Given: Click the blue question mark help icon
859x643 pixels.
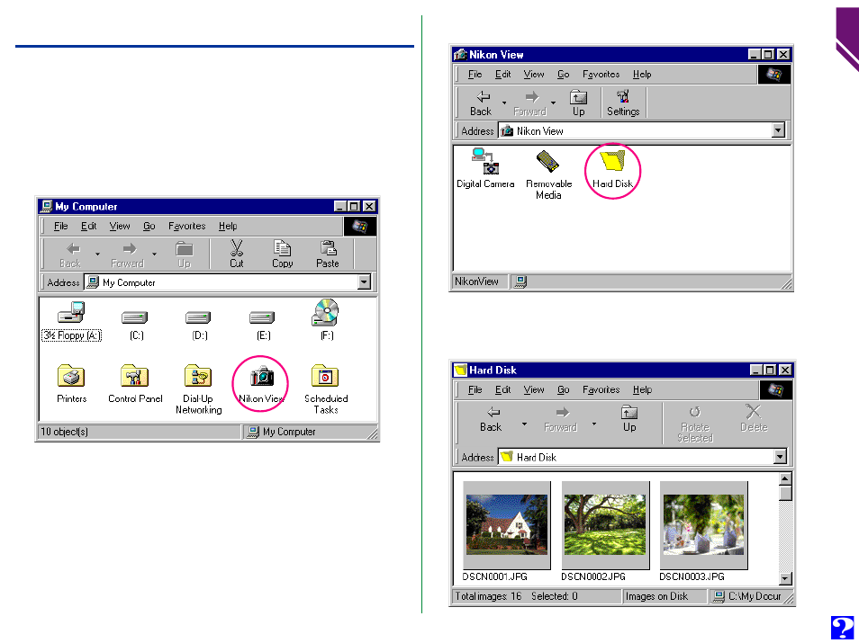Looking at the screenshot, I should click(x=842, y=628).
